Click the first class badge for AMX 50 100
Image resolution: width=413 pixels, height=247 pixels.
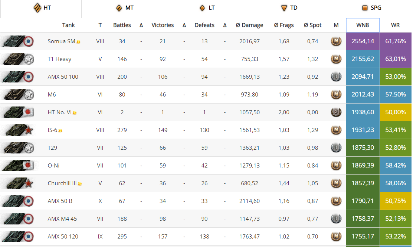336,77
